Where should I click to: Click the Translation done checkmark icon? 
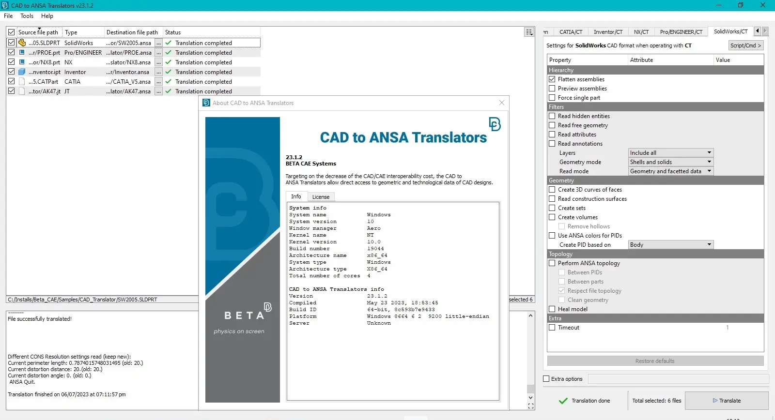[x=563, y=401]
